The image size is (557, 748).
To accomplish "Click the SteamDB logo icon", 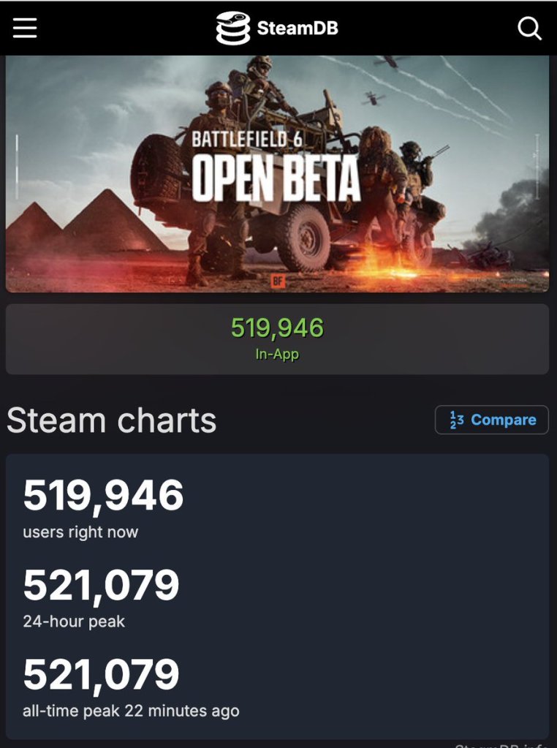I will click(232, 29).
